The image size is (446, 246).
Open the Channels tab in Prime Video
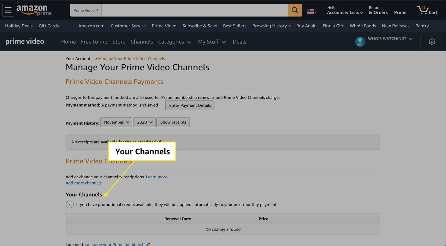coord(142,42)
